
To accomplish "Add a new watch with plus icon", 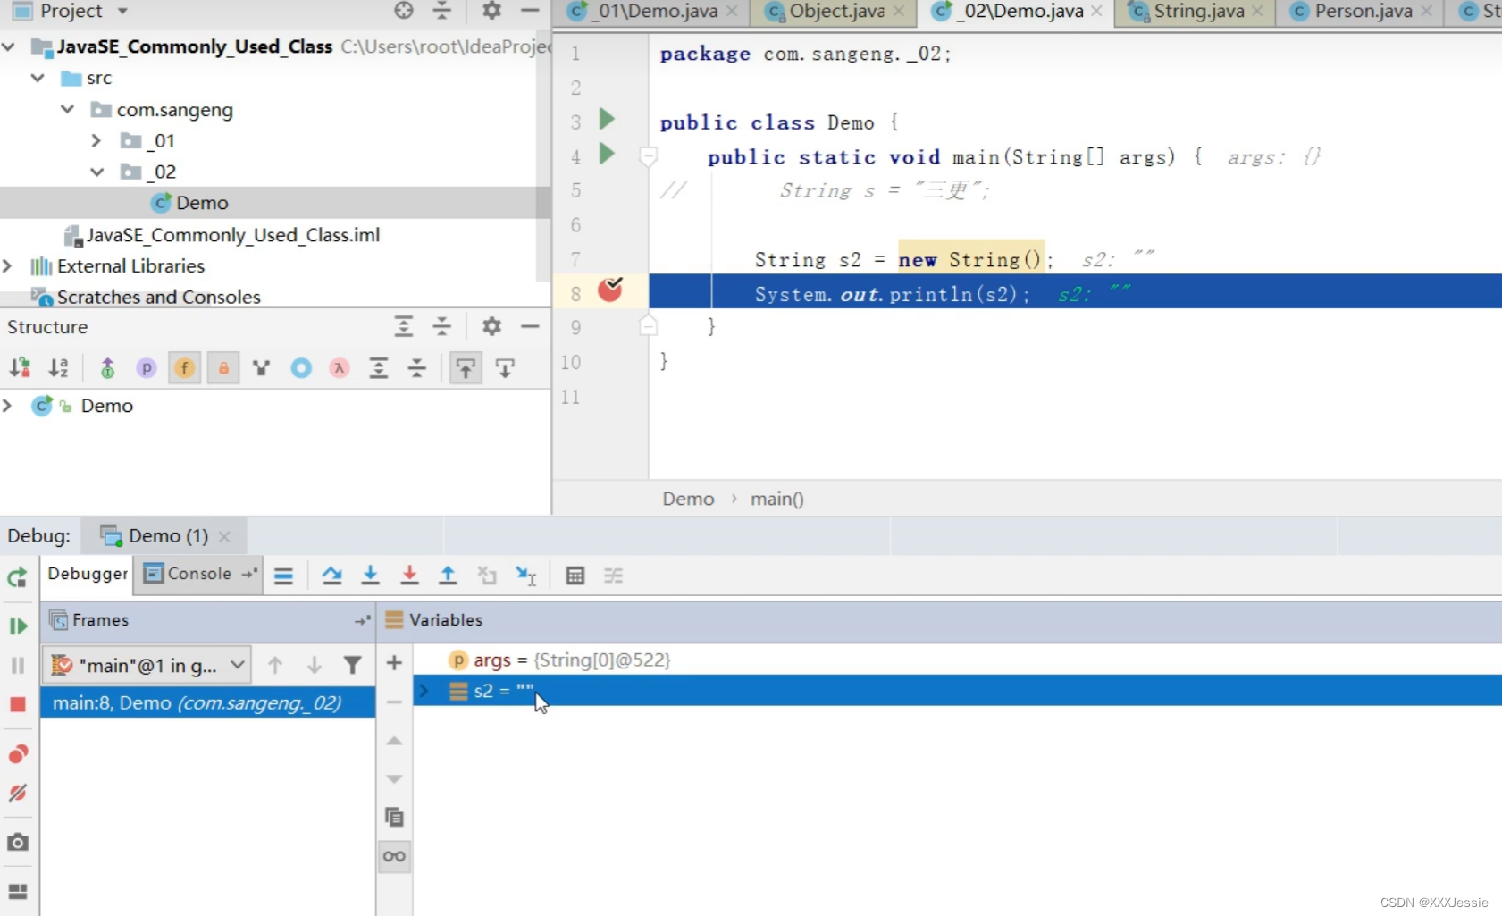I will [x=394, y=663].
